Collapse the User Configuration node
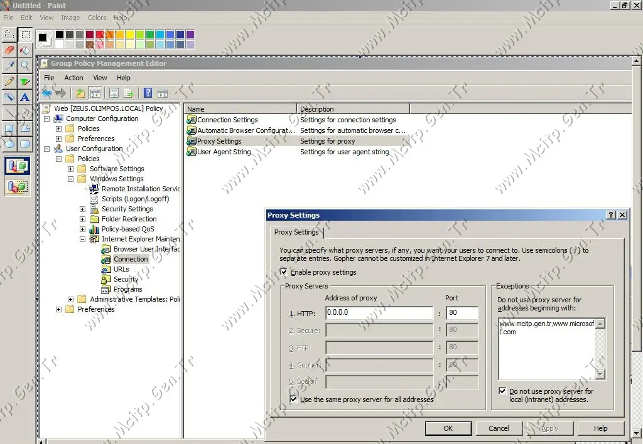 click(46, 149)
